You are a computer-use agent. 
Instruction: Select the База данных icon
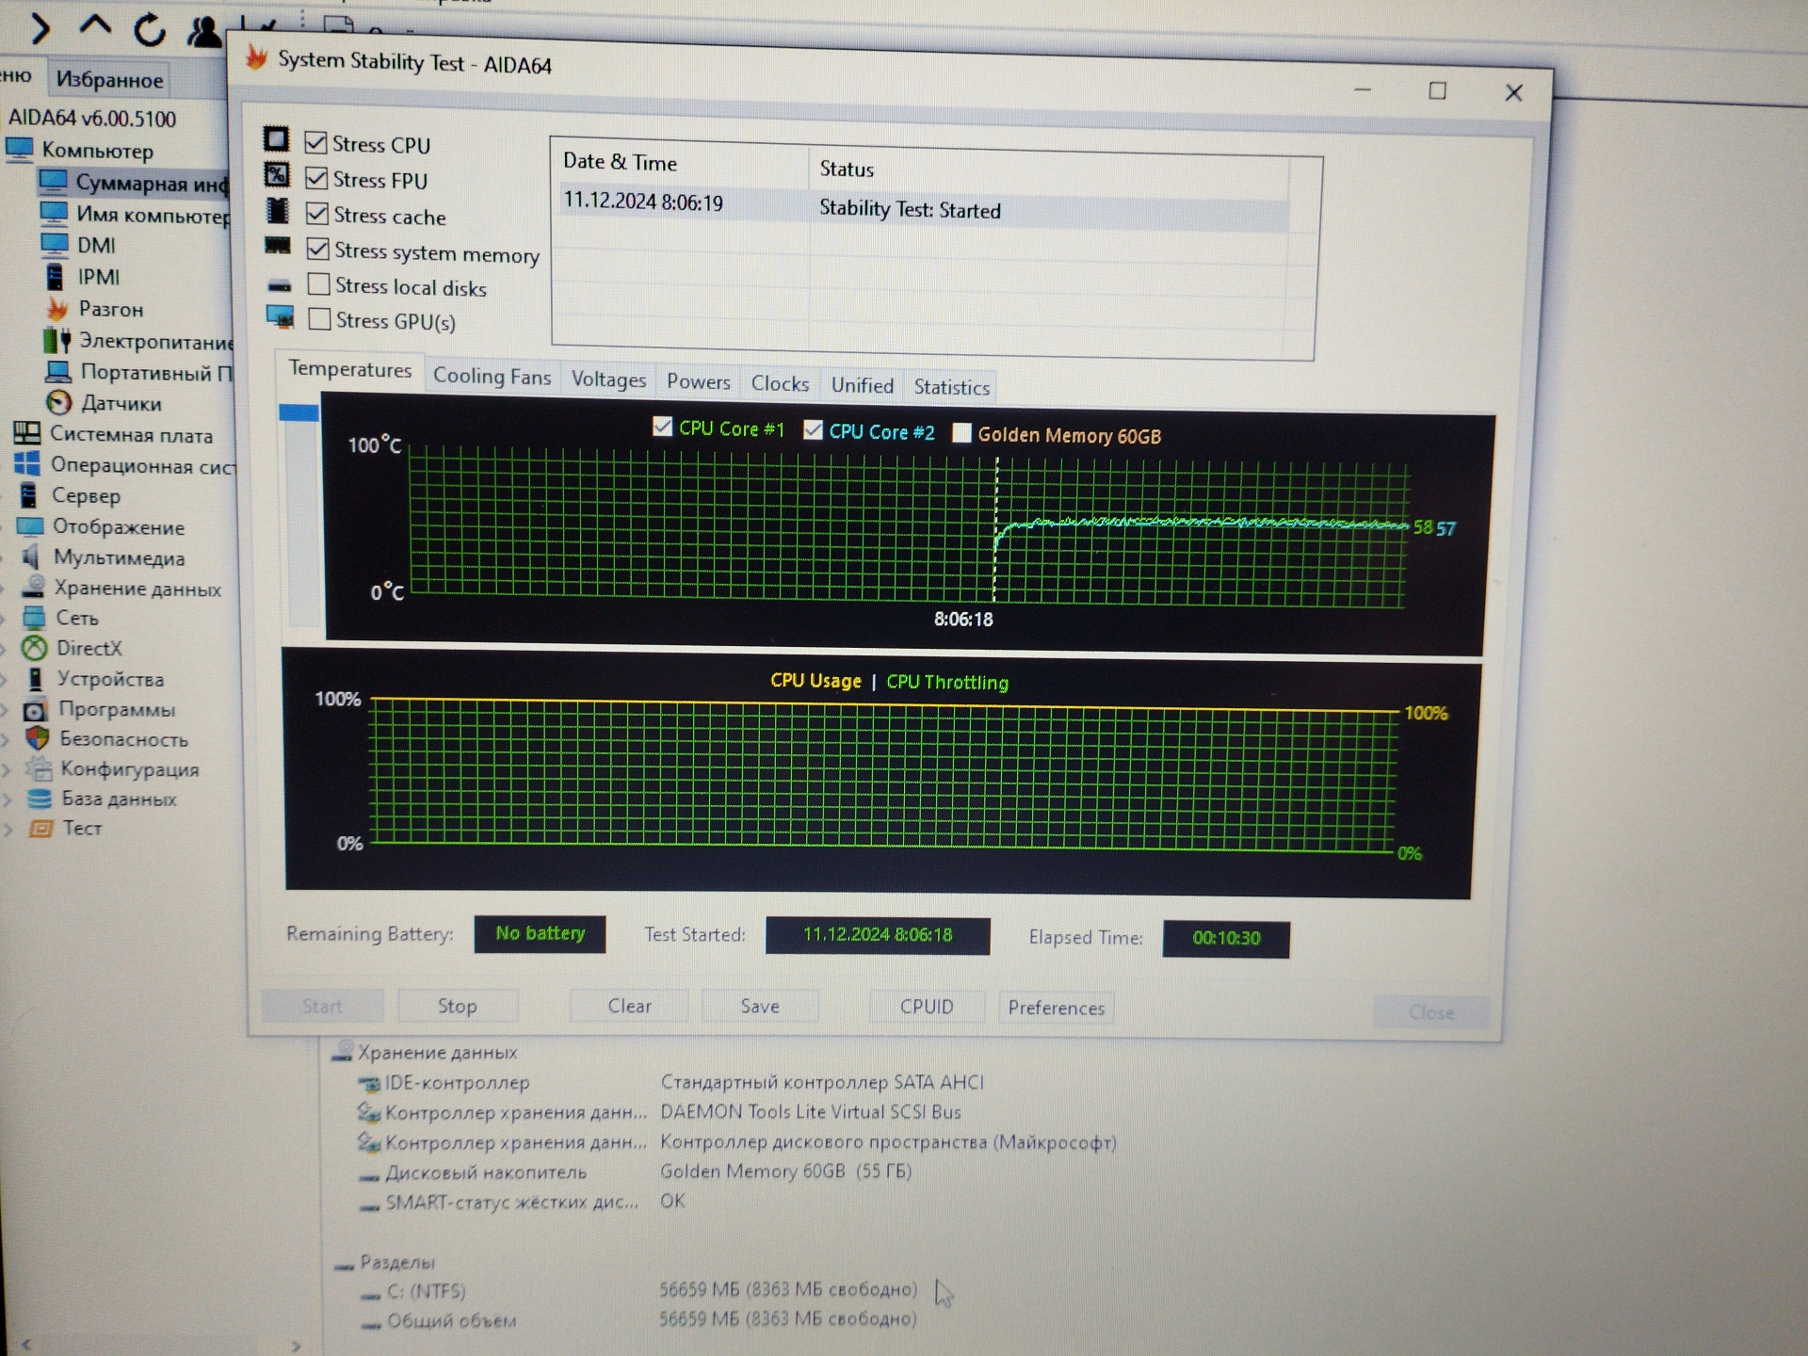40,798
